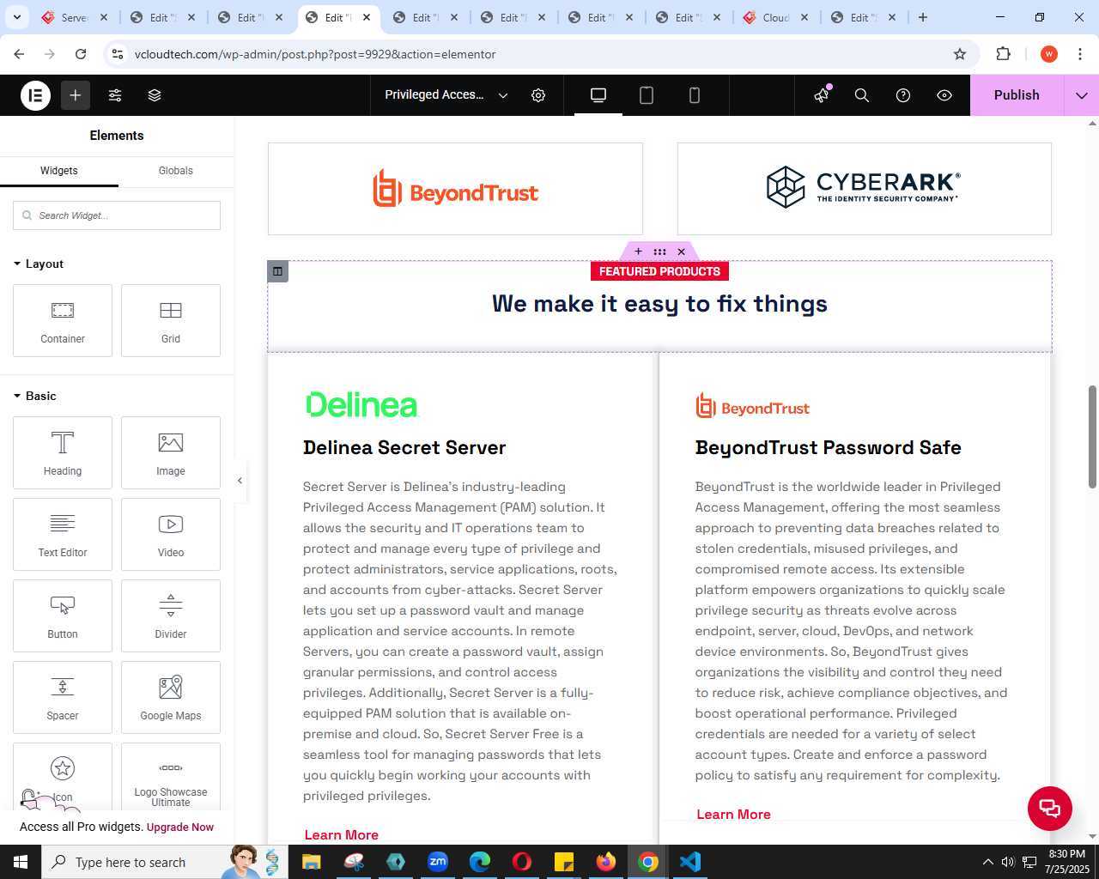Toggle Preview Changes eye icon
Image resolution: width=1099 pixels, height=879 pixels.
click(x=944, y=95)
